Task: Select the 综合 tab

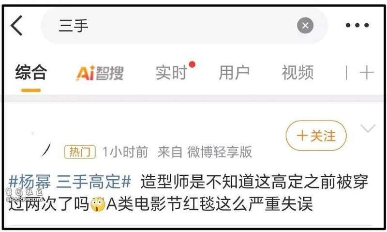Action: coord(31,72)
